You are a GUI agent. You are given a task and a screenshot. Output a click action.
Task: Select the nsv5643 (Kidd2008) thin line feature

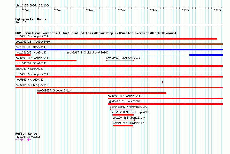pos(89,82)
